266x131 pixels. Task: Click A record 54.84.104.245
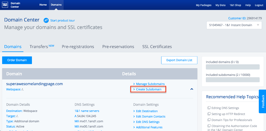pyautogui.click(x=85, y=116)
